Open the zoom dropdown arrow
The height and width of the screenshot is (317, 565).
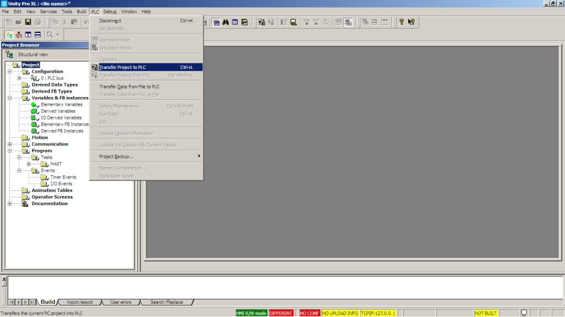point(57,35)
